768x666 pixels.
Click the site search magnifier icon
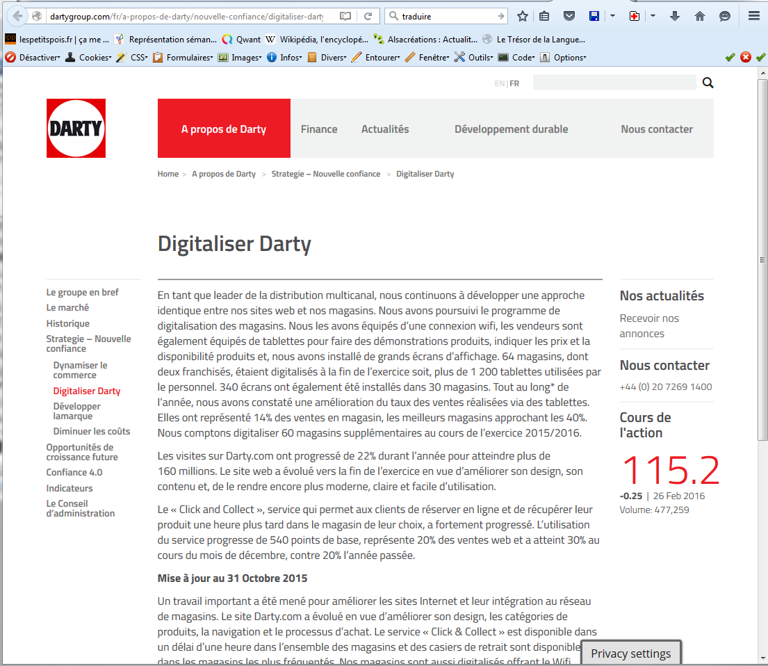click(x=708, y=83)
